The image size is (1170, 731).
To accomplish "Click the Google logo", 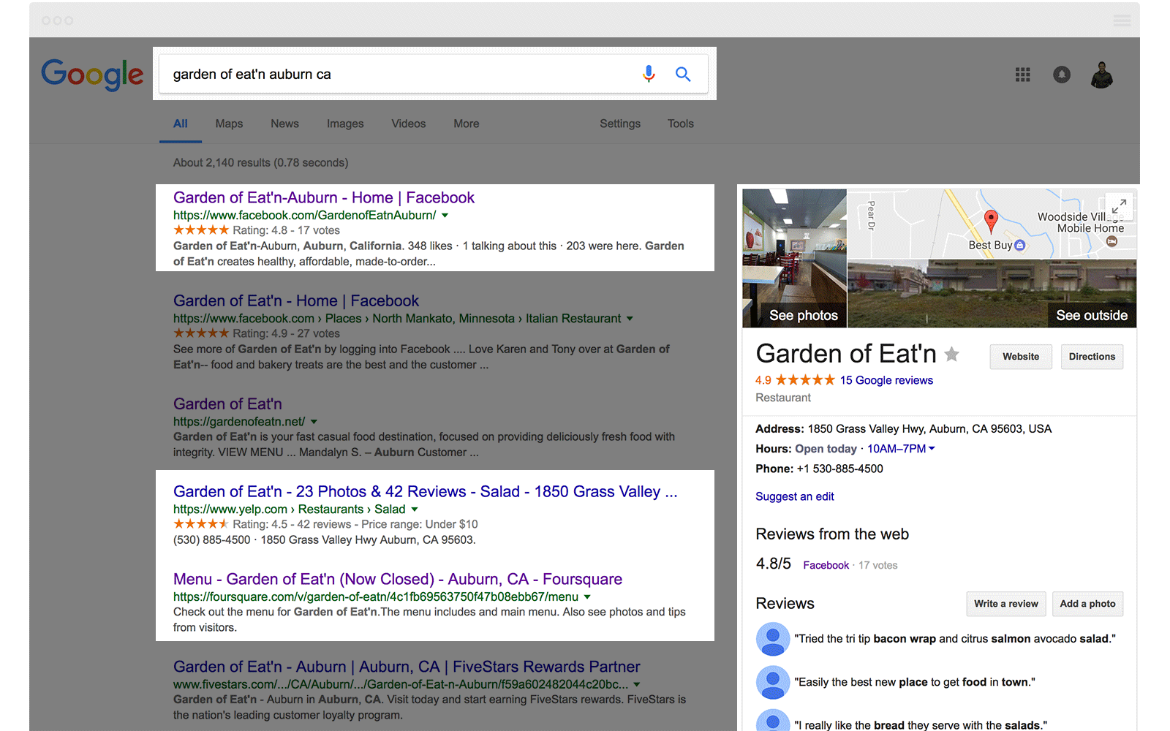I will (x=92, y=75).
